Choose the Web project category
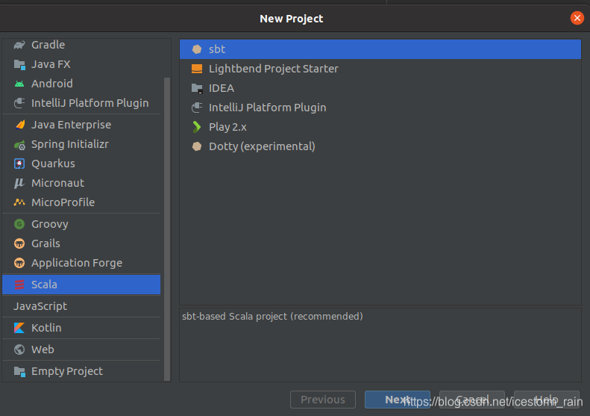 click(81, 350)
